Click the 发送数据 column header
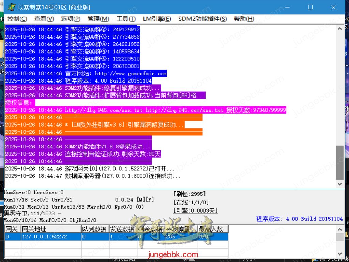 point(122,229)
